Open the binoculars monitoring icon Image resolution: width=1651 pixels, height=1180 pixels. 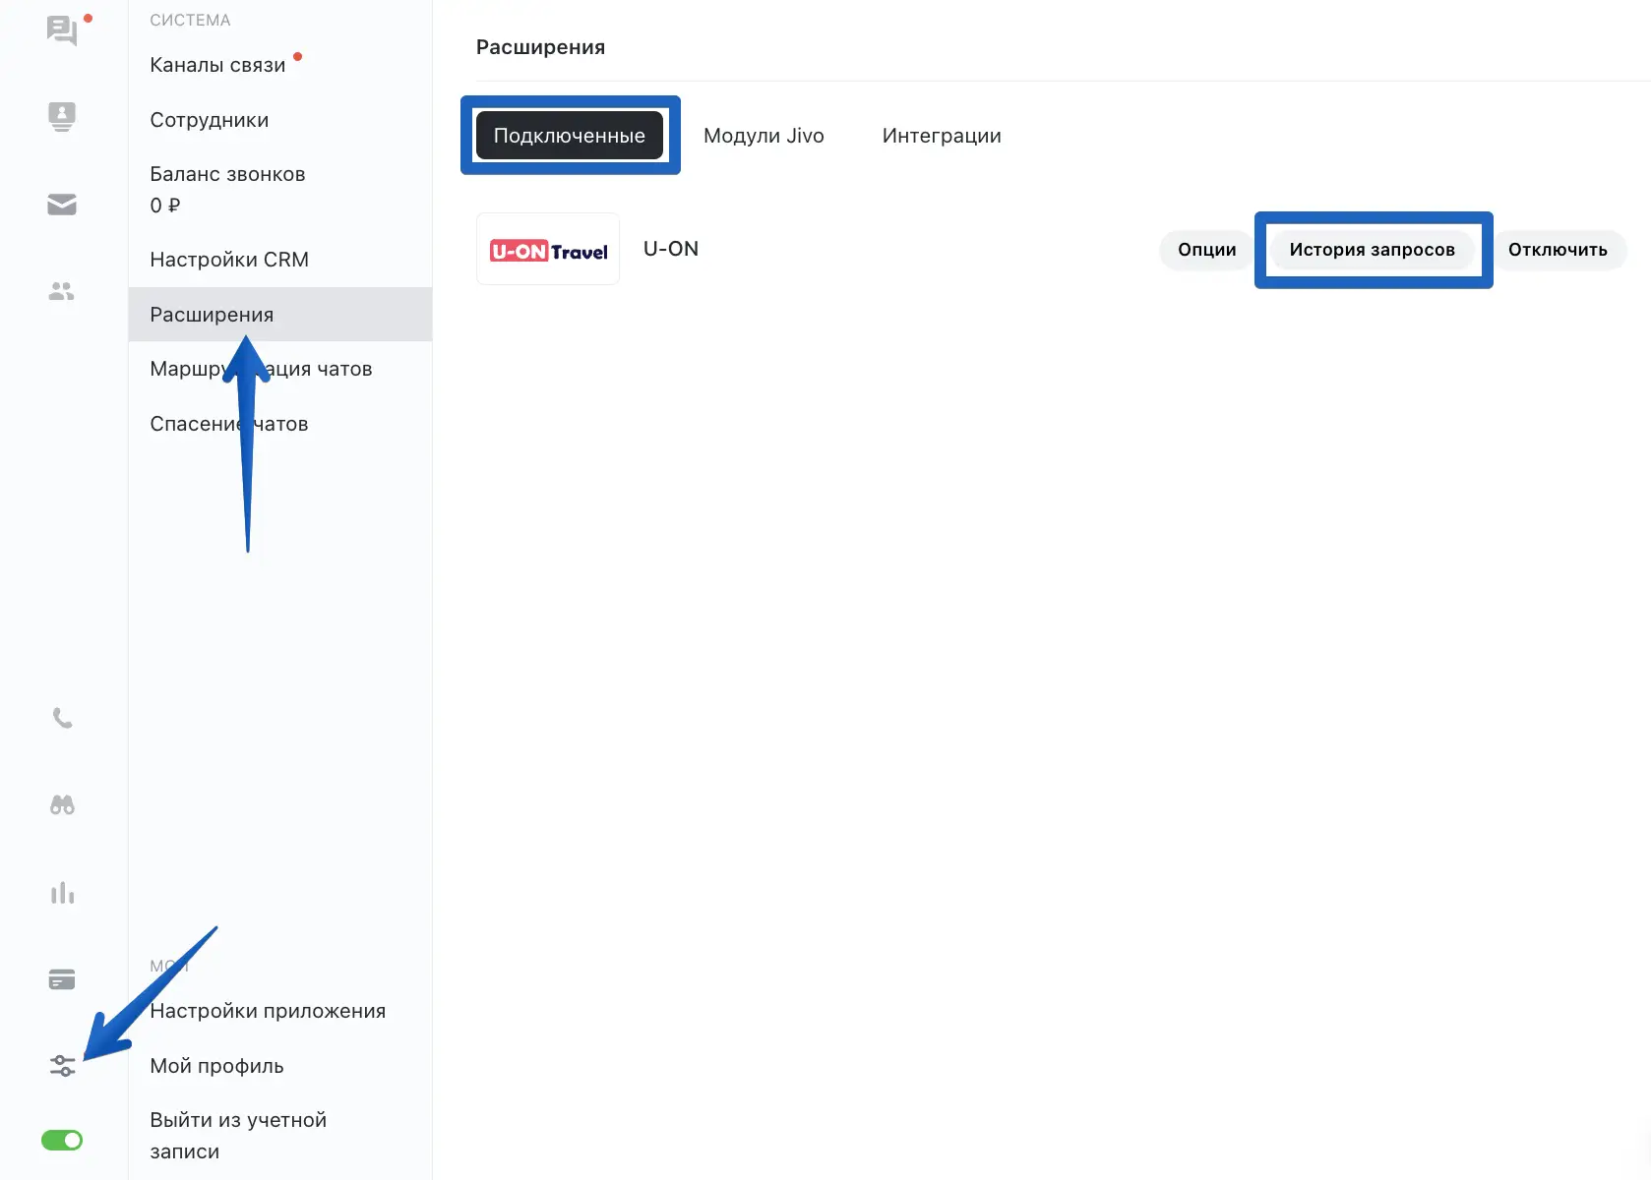pos(62,805)
